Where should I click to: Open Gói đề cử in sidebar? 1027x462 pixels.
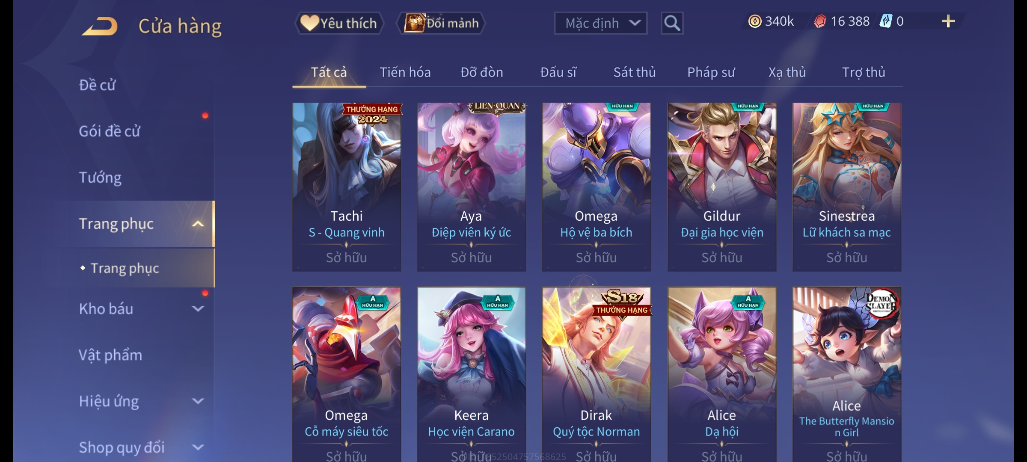tap(110, 131)
